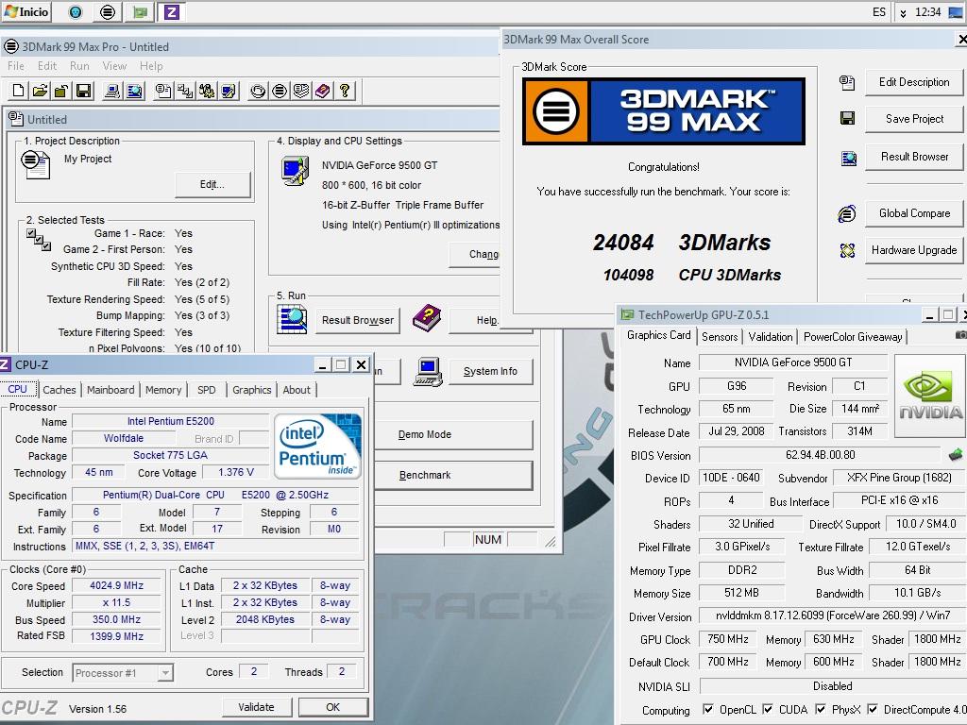
Task: Click the yellow question mark toolbar icon
Action: click(345, 92)
